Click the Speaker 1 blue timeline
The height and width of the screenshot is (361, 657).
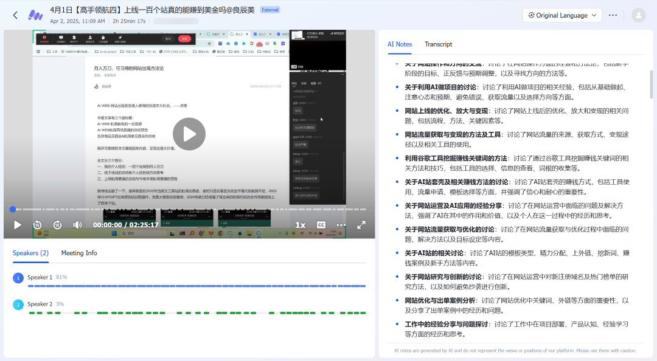[196, 286]
